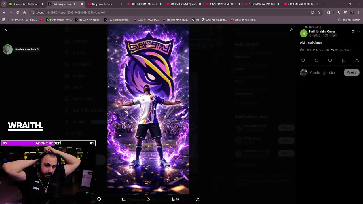The image size is (363, 204).
Task: Collapse the tweet side panel with double chevron
Action: pyautogui.click(x=291, y=30)
